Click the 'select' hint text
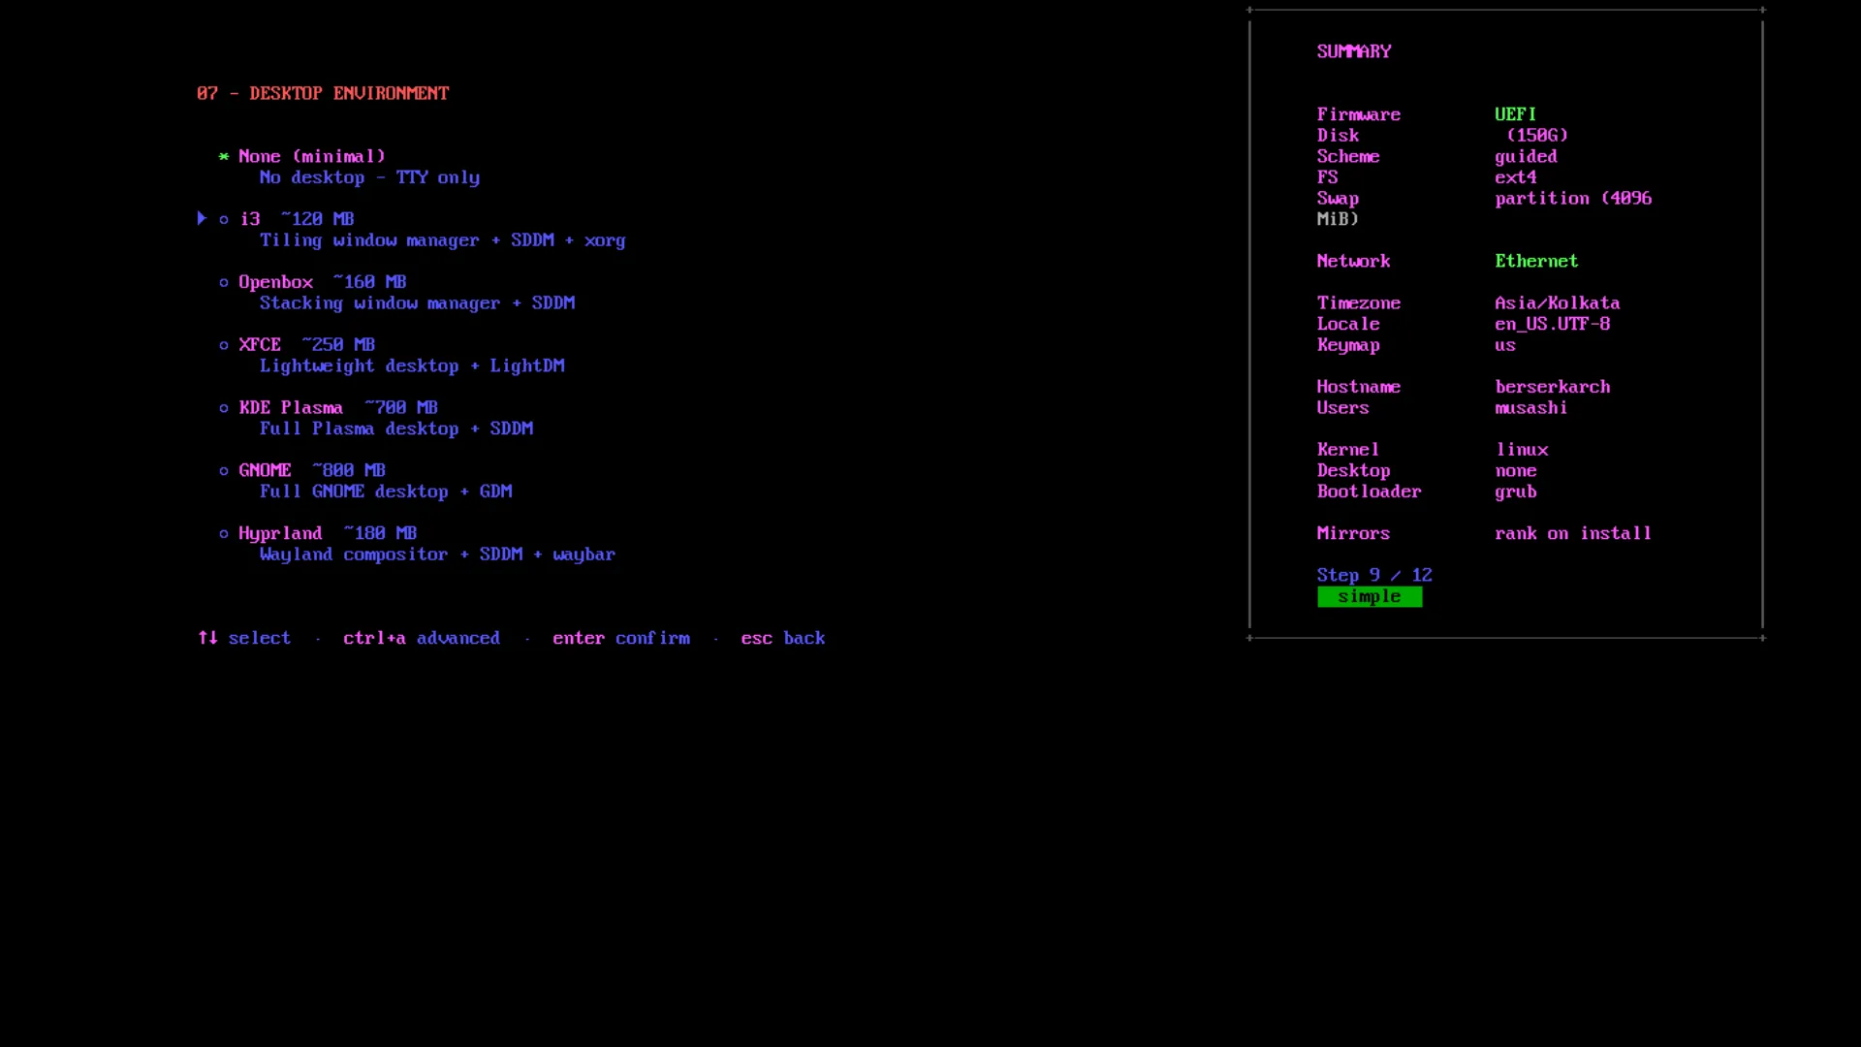This screenshot has height=1047, width=1861. click(x=260, y=639)
